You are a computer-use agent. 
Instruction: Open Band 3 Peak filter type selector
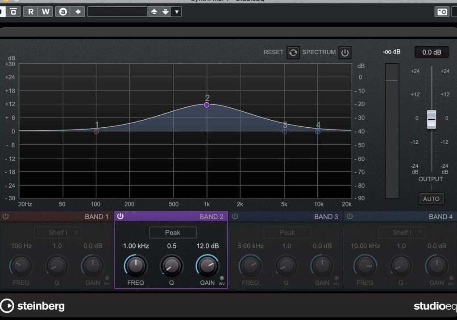pos(287,232)
